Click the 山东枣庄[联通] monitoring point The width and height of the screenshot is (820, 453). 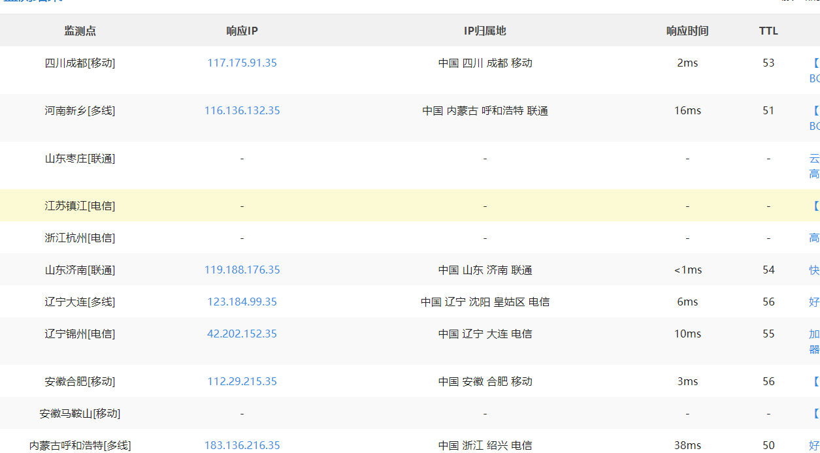tap(80, 158)
